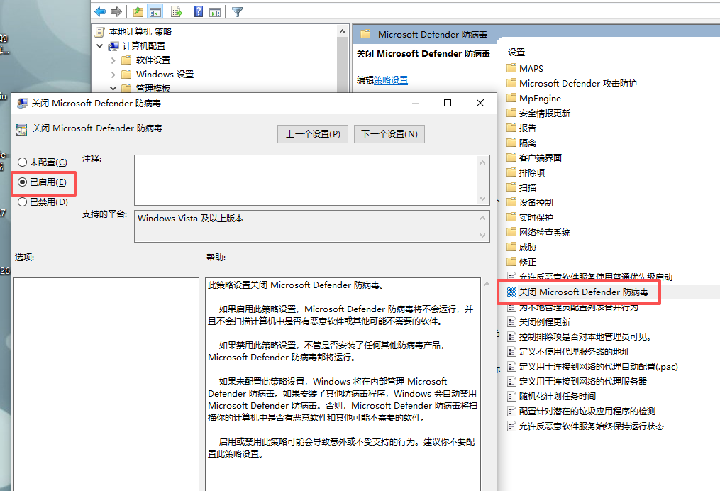Click the 实时保护 folder icon
This screenshot has width=720, height=491.
tap(511, 217)
